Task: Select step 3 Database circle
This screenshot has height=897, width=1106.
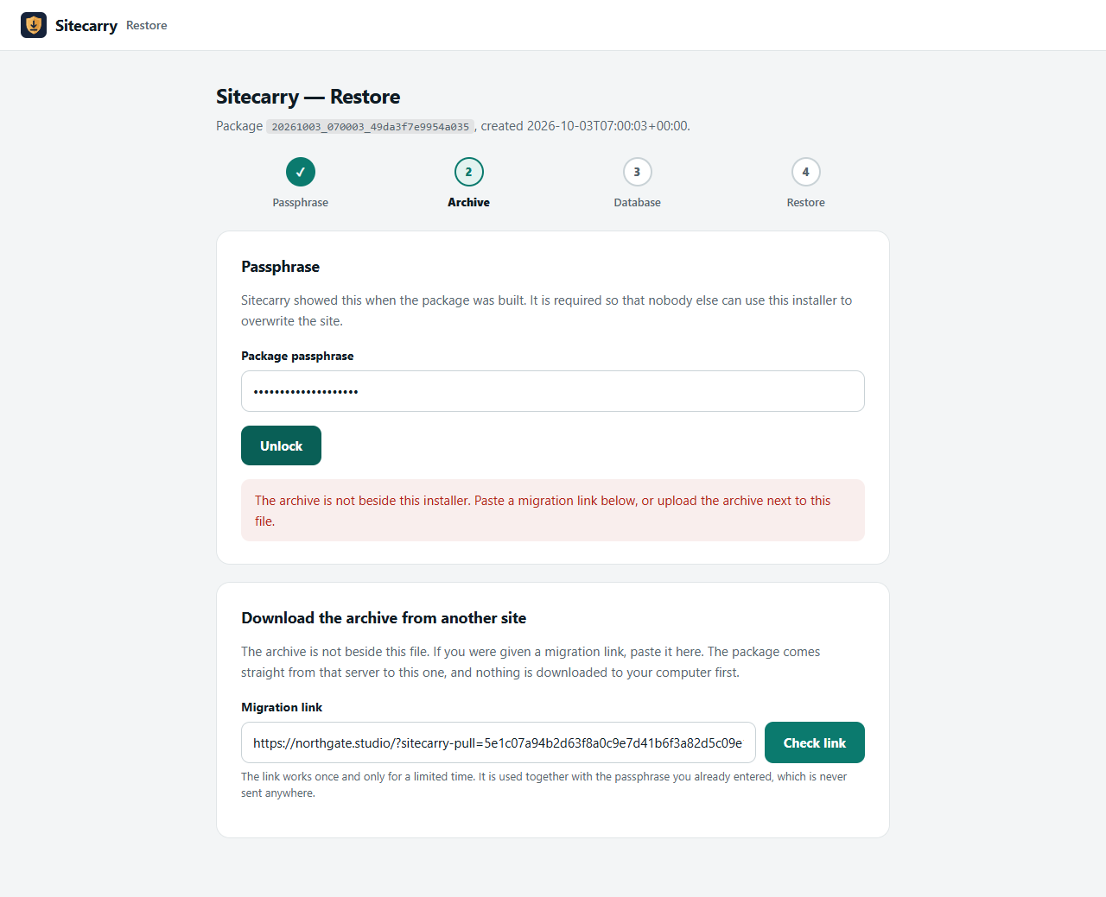Action: (638, 172)
